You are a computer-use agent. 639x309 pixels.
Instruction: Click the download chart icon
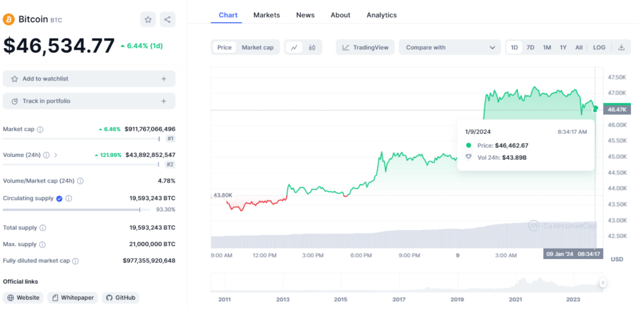click(621, 47)
